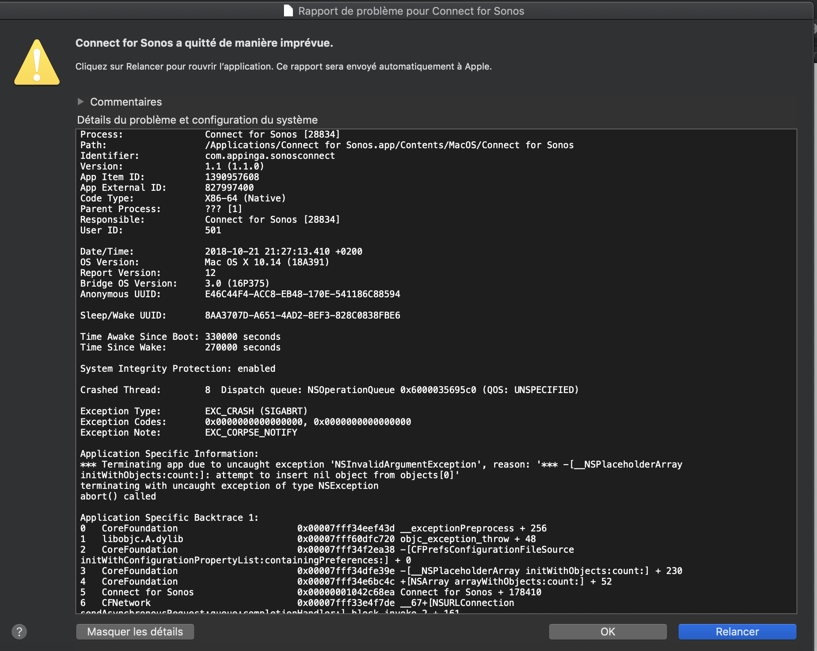This screenshot has height=651, width=817.
Task: Click the Report Version value 12
Action: coord(210,273)
